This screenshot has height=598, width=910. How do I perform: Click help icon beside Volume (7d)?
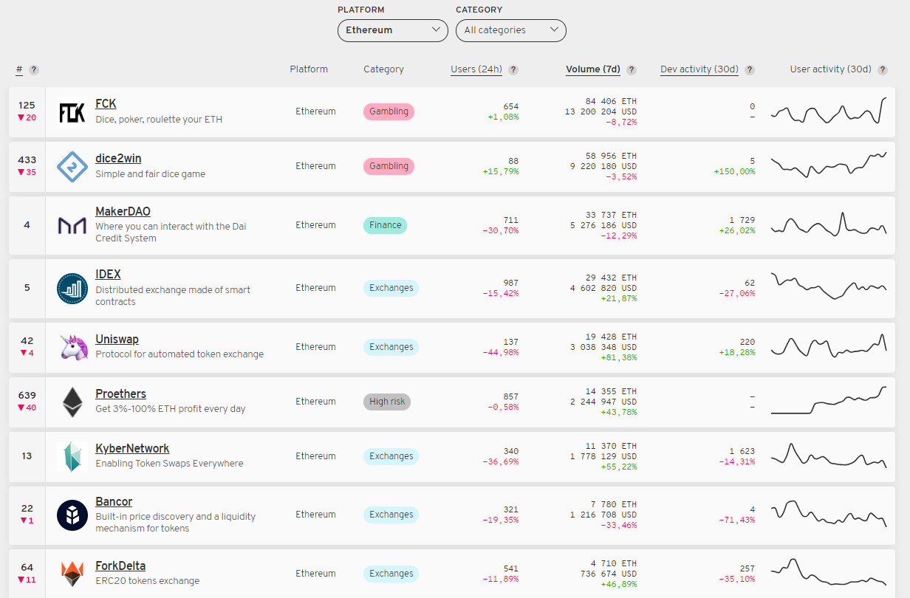[x=632, y=70]
